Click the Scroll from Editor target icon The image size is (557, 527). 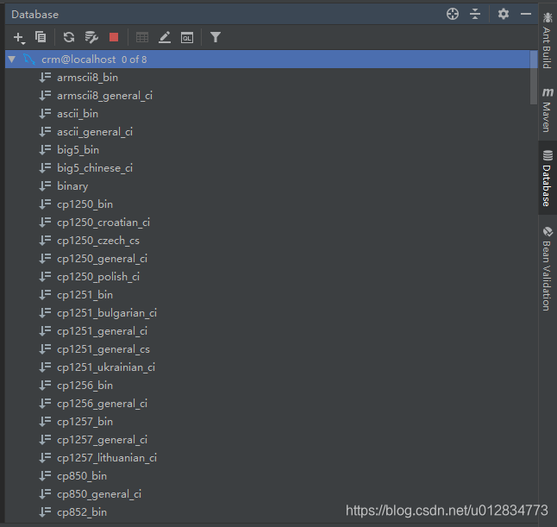pos(453,14)
